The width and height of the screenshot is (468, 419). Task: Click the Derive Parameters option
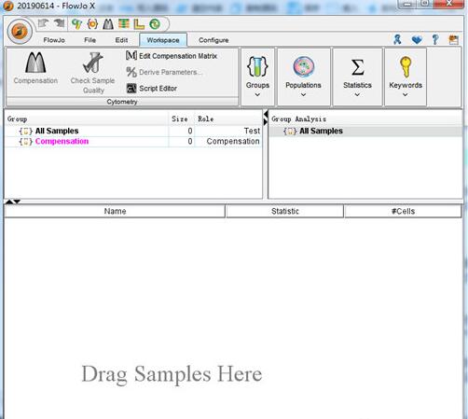(164, 72)
